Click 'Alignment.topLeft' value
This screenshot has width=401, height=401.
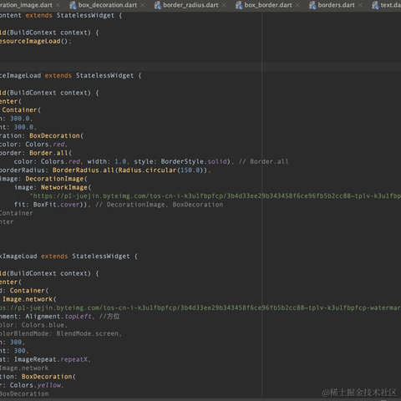(58, 317)
